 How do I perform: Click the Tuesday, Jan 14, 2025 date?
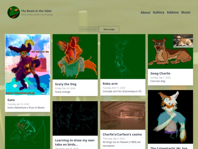coord(18,104)
